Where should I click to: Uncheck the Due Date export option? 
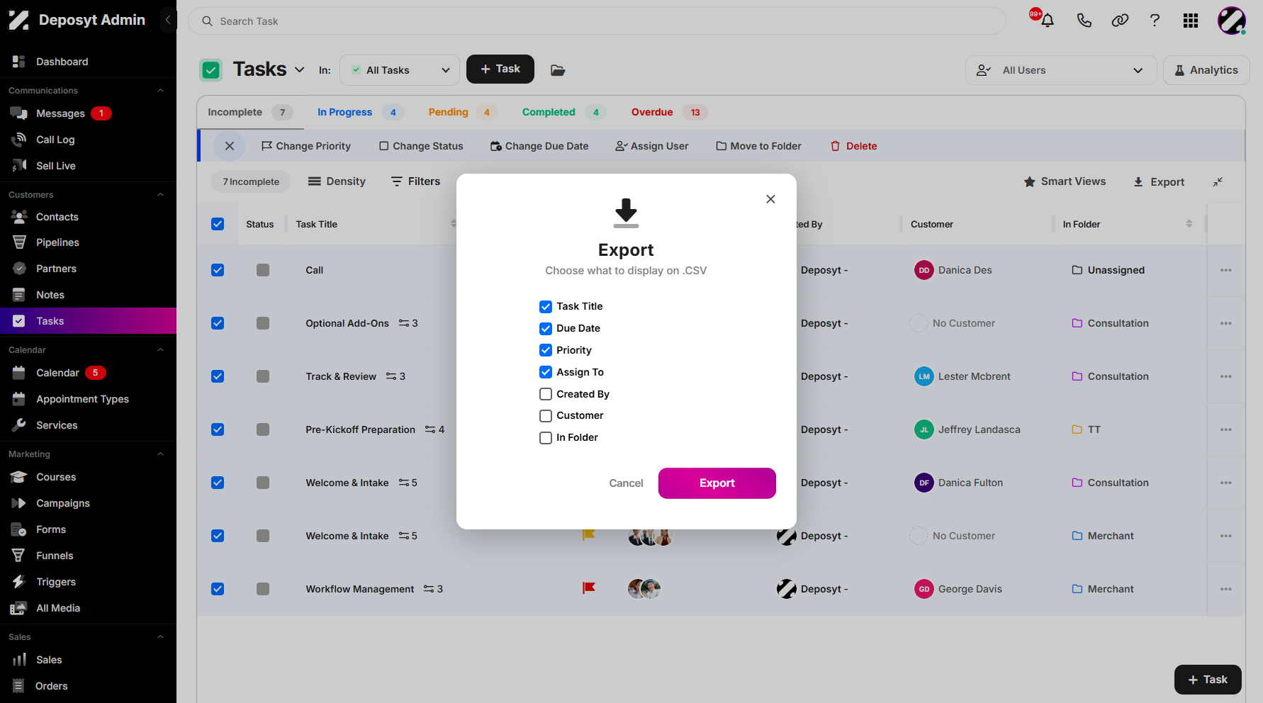point(546,328)
